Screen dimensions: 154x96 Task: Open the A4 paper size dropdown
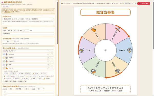click(x=9, y=30)
